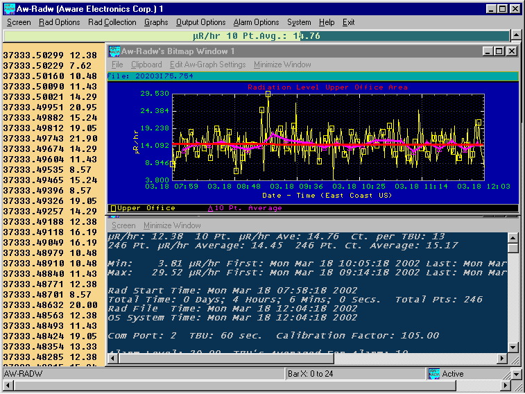Viewport: 525px width, 394px height.
Task: Open the Output Options menu
Action: click(x=201, y=22)
